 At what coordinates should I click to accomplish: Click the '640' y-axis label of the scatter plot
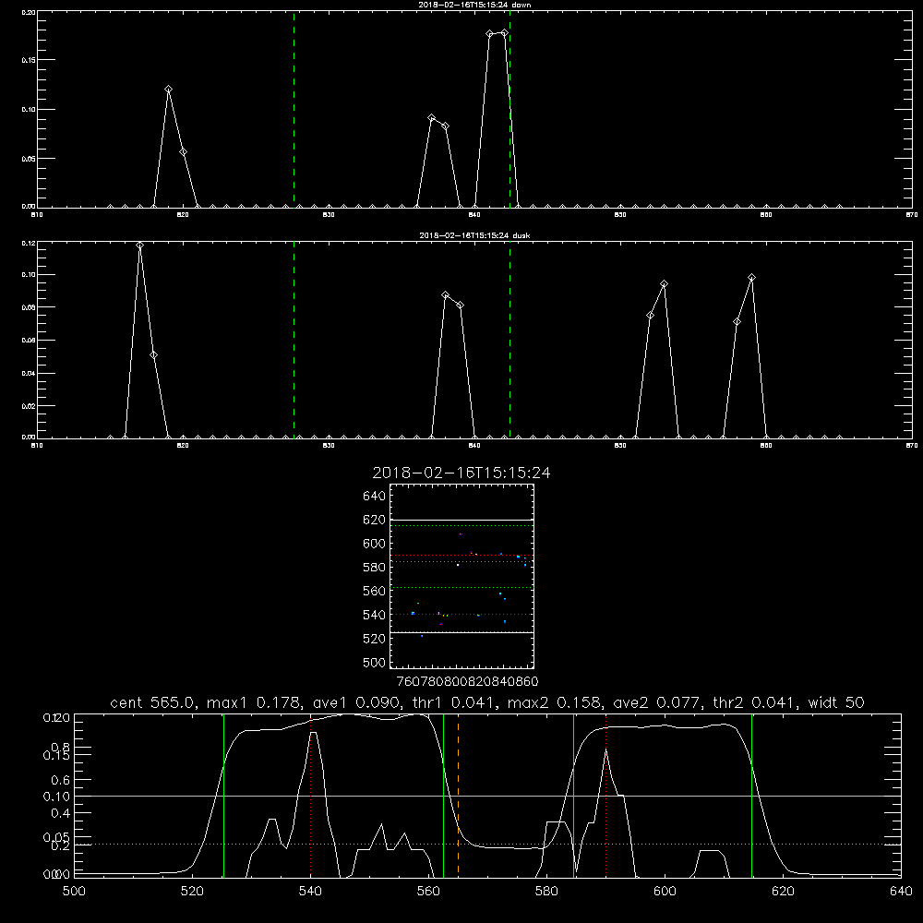(375, 496)
